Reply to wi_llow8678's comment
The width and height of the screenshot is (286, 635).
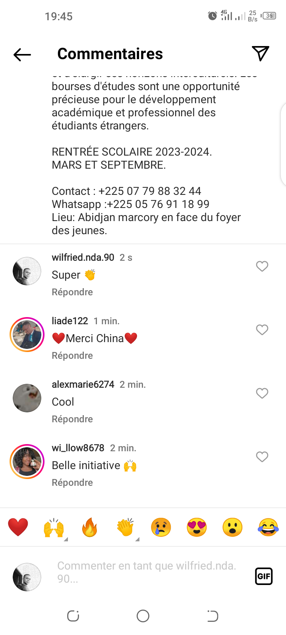point(72,483)
